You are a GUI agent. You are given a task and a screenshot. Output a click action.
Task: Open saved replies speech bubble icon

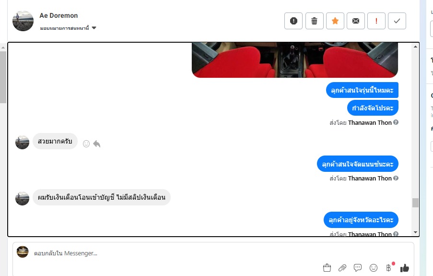[x=358, y=268]
